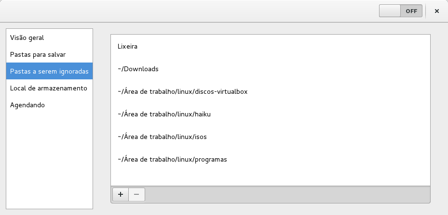Select Pastas a serem ignoradas in sidebar
The width and height of the screenshot is (448, 215).
click(x=49, y=71)
